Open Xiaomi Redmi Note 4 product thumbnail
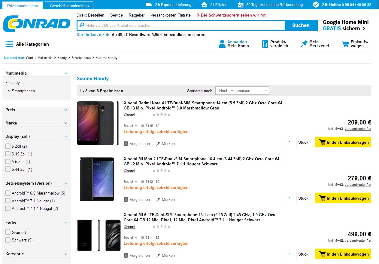The height and width of the screenshot is (264, 379). pyautogui.click(x=98, y=123)
